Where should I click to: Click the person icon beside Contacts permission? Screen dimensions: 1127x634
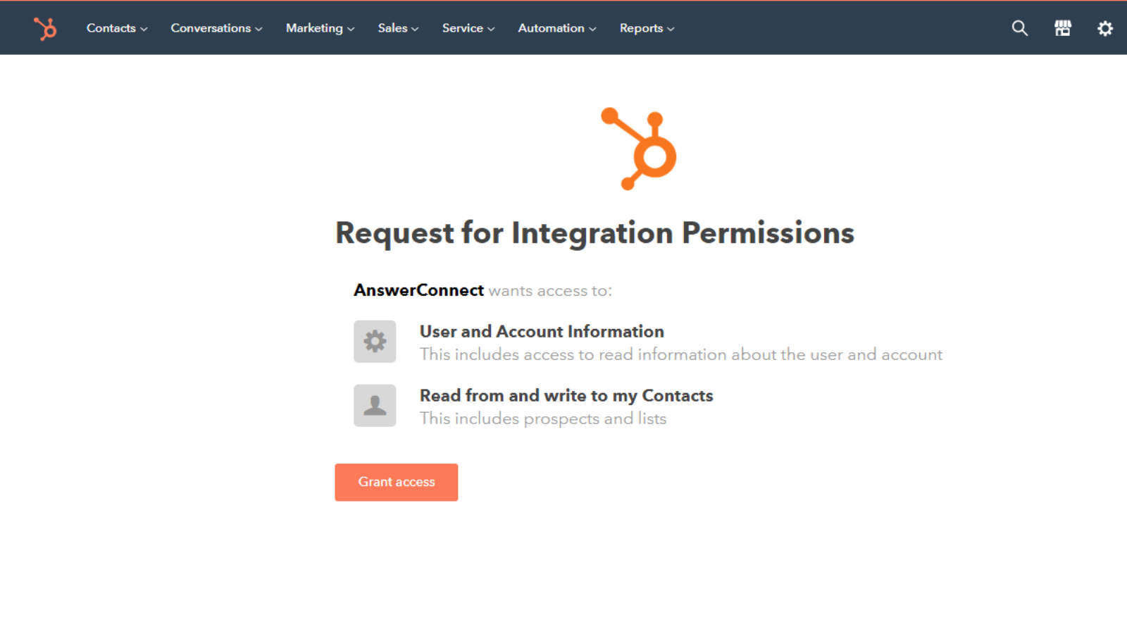pyautogui.click(x=375, y=406)
